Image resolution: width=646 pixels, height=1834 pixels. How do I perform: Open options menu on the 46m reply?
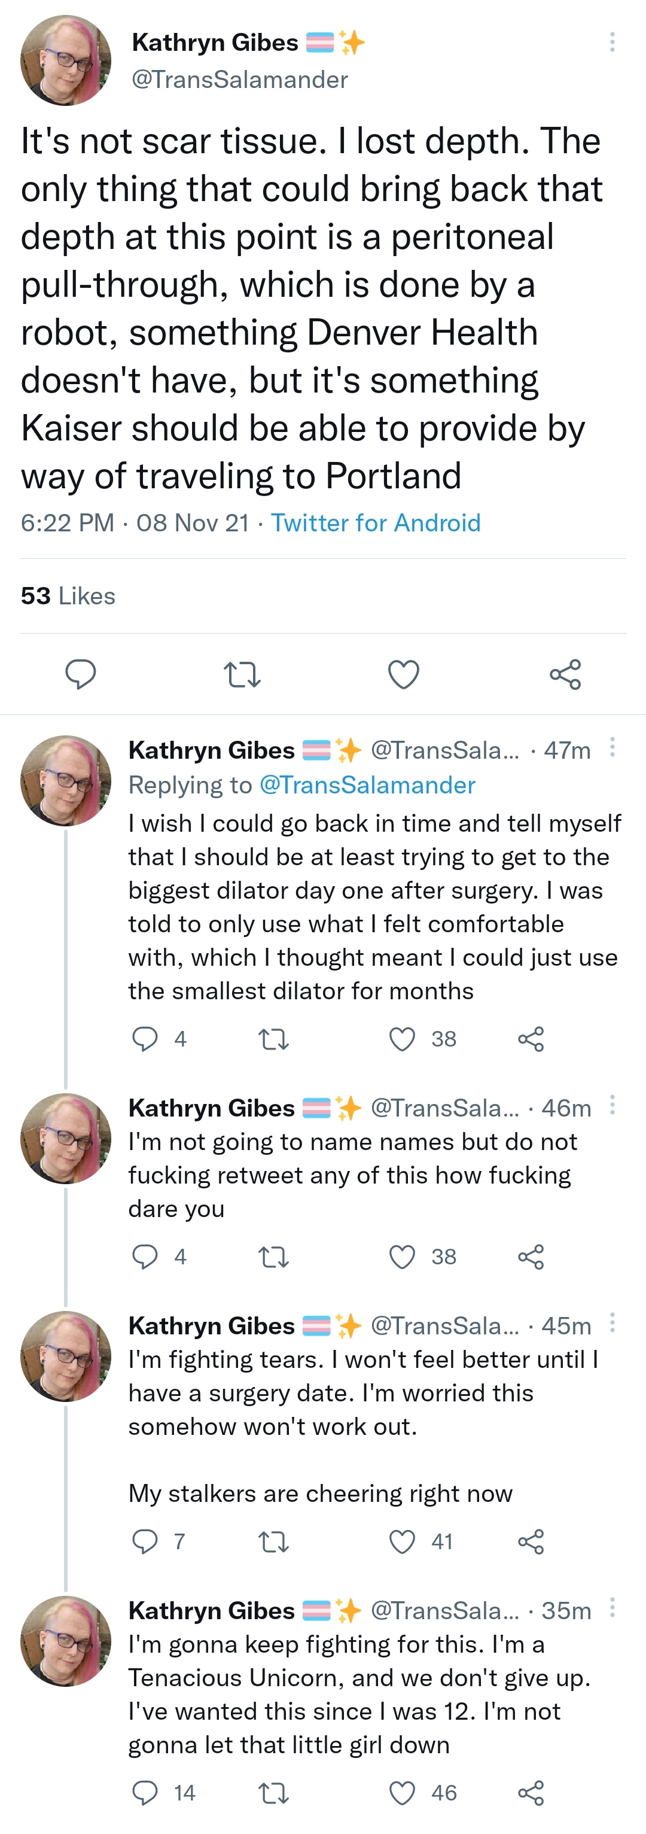612,1105
